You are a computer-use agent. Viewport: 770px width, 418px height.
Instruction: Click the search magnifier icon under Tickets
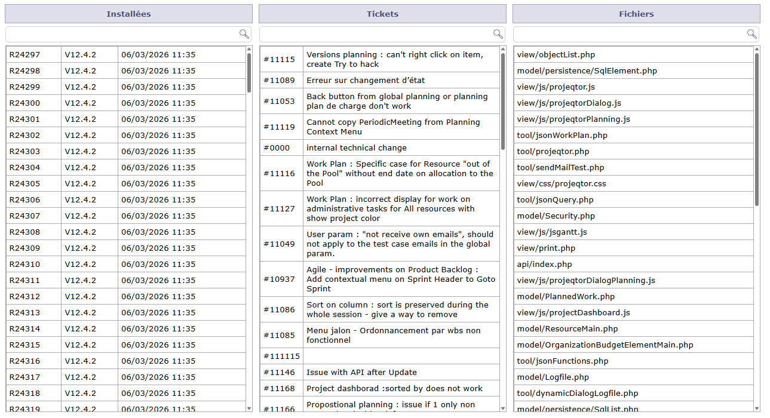click(x=498, y=34)
